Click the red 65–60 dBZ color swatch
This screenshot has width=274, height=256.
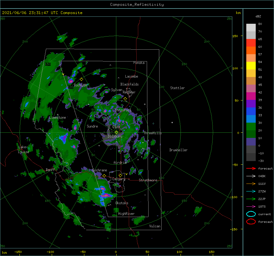(251, 43)
